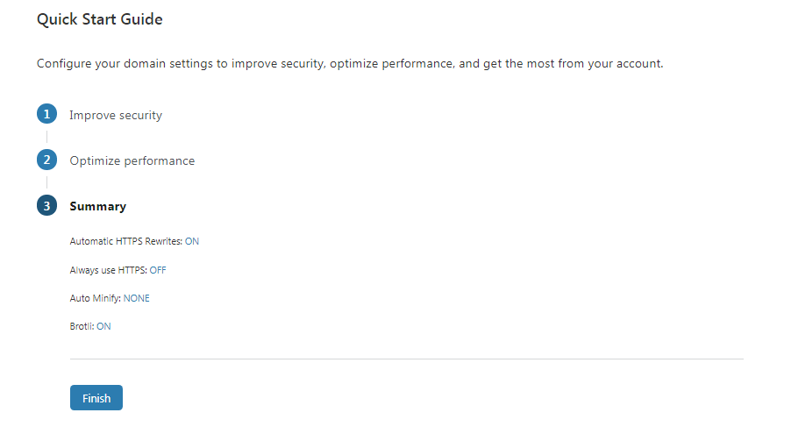Select the Summary step heading
791x434 pixels.
97,206
